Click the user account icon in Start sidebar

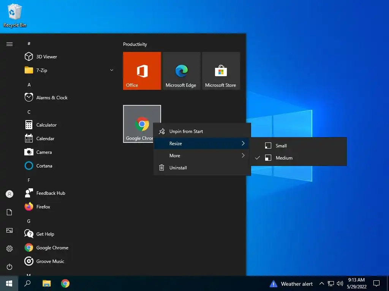pyautogui.click(x=9, y=194)
